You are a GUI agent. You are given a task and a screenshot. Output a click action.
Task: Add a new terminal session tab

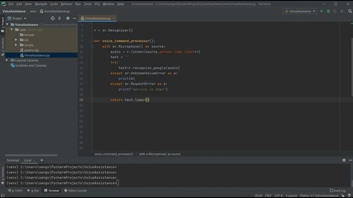[x=42, y=160]
